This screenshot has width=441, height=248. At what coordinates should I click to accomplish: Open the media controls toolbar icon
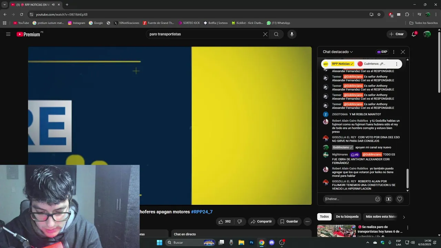tap(419, 14)
